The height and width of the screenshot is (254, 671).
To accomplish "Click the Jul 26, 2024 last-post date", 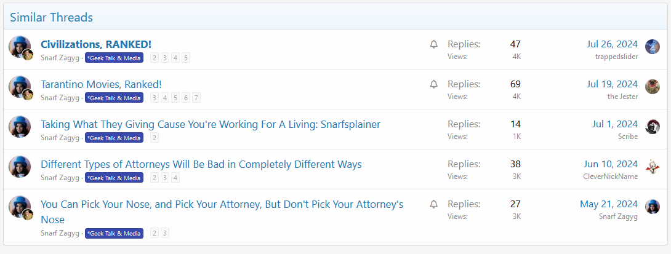I will (x=612, y=44).
